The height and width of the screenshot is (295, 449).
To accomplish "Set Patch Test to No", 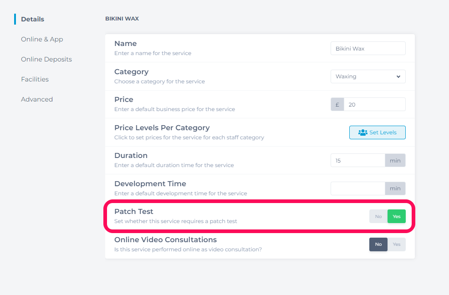I will pyautogui.click(x=378, y=216).
